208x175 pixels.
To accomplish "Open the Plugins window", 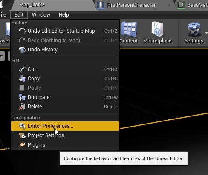I will [x=65, y=145].
